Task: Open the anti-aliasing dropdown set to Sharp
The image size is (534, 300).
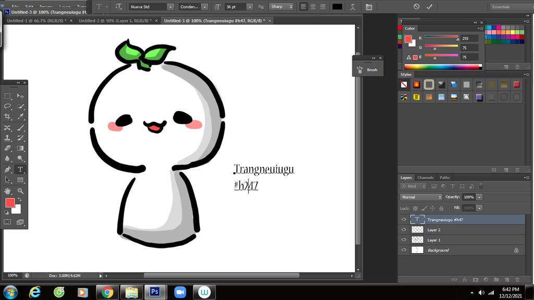Action: point(281,7)
